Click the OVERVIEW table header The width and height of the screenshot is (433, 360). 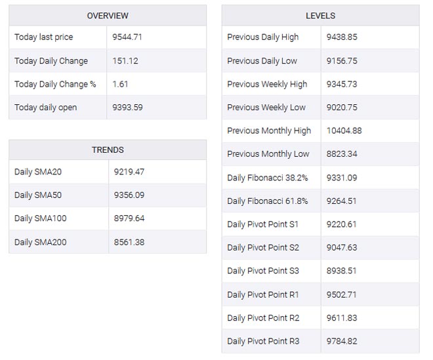[x=108, y=16]
